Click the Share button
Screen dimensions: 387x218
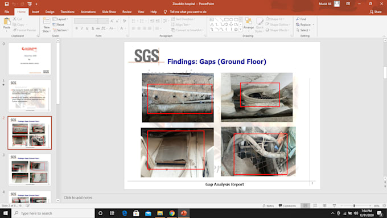click(x=376, y=12)
